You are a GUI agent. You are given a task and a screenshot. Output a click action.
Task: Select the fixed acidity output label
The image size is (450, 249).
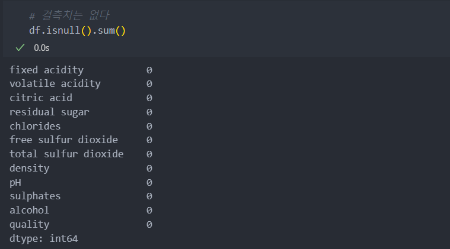click(46, 70)
